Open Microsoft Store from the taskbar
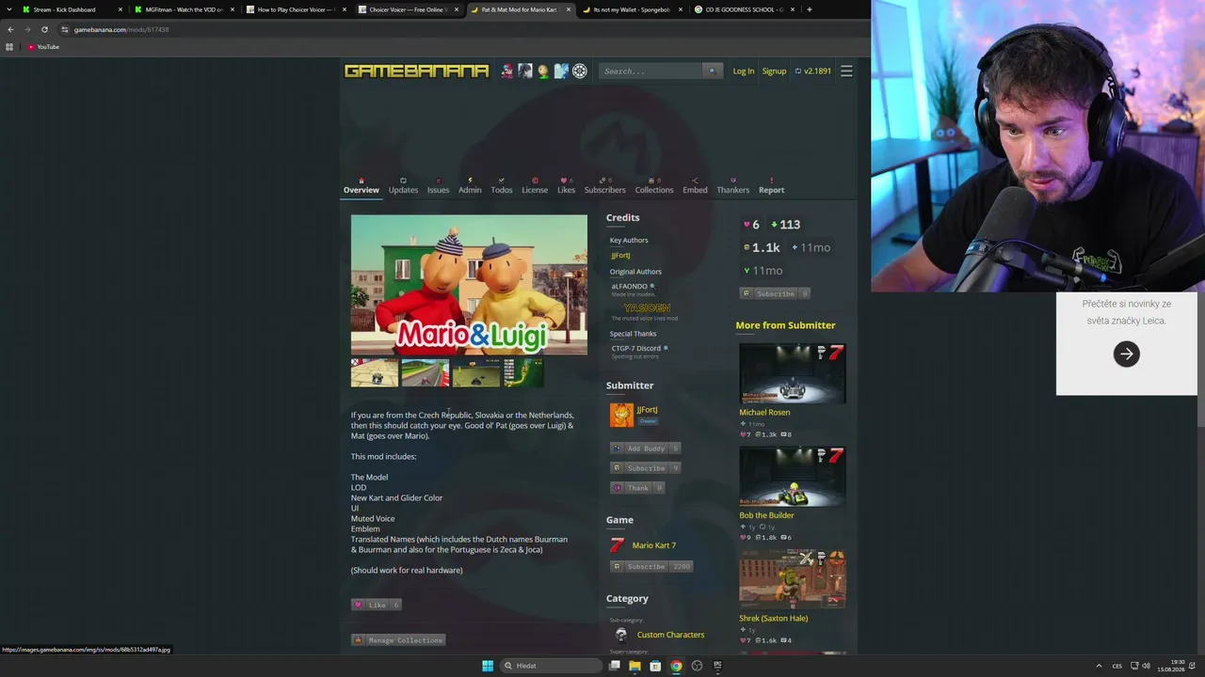 pyautogui.click(x=655, y=666)
